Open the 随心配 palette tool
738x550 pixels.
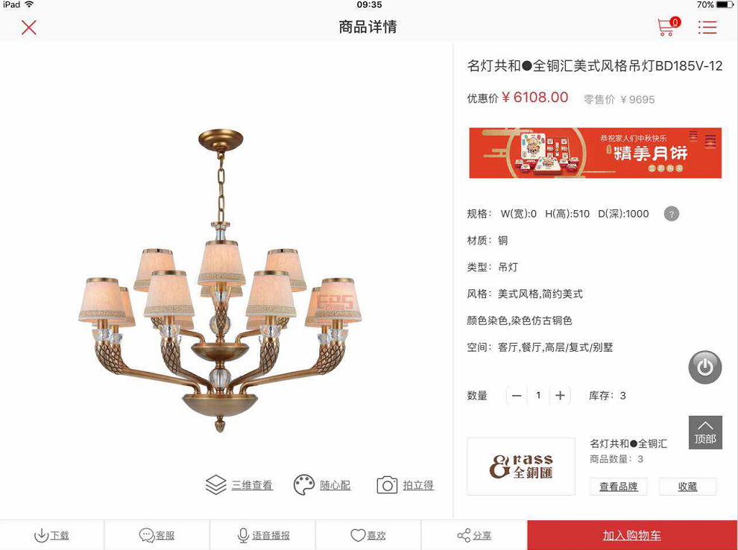click(322, 485)
